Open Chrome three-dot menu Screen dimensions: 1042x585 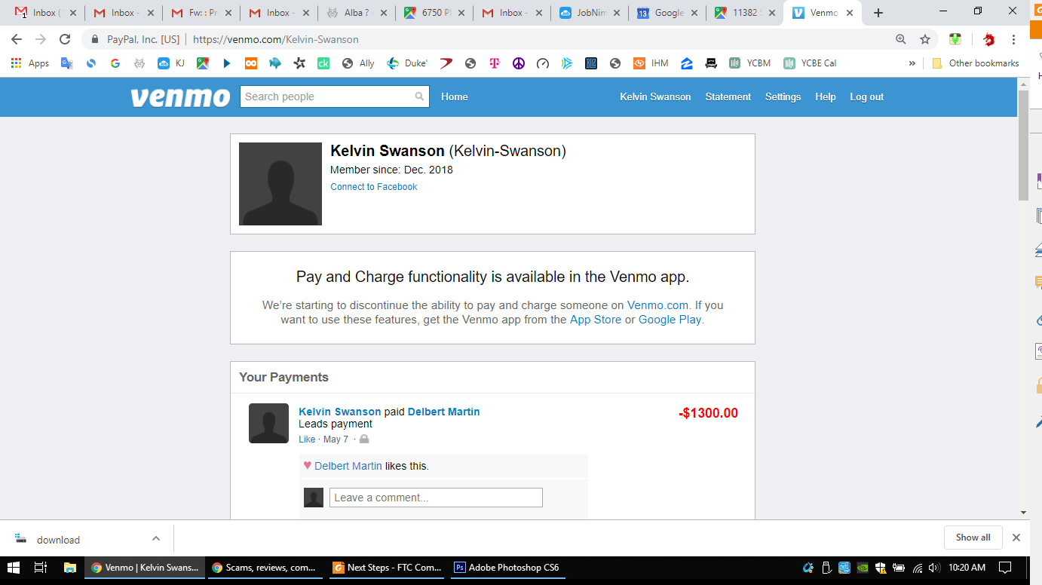point(1014,39)
